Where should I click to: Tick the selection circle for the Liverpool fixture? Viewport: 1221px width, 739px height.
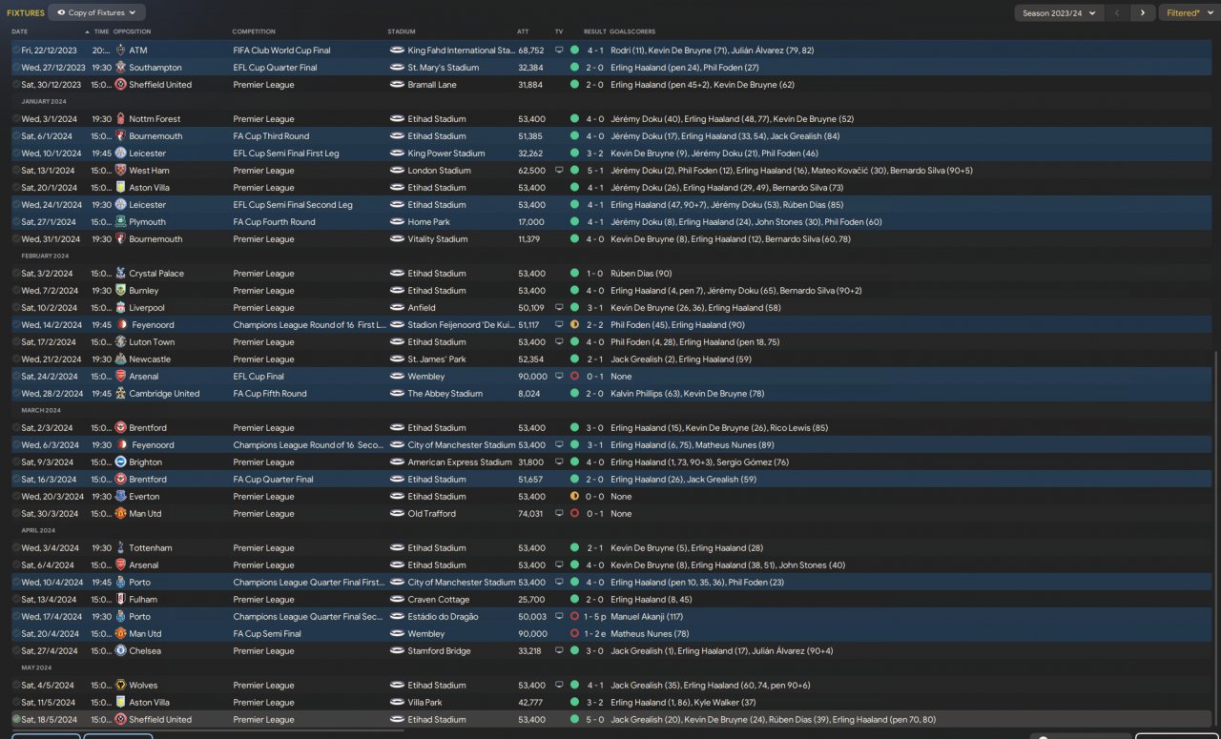[16, 308]
